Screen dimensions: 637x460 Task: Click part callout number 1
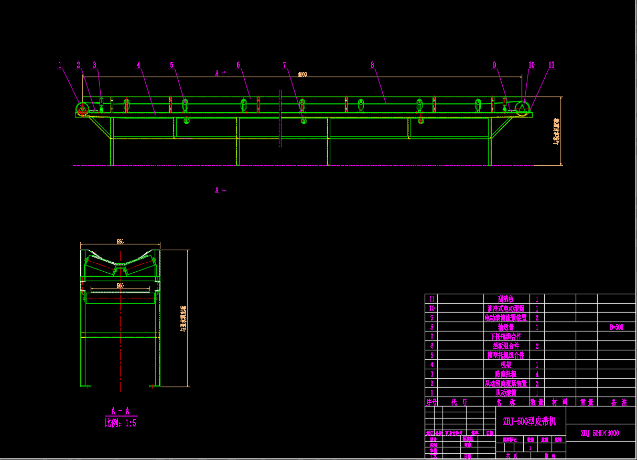click(x=60, y=65)
